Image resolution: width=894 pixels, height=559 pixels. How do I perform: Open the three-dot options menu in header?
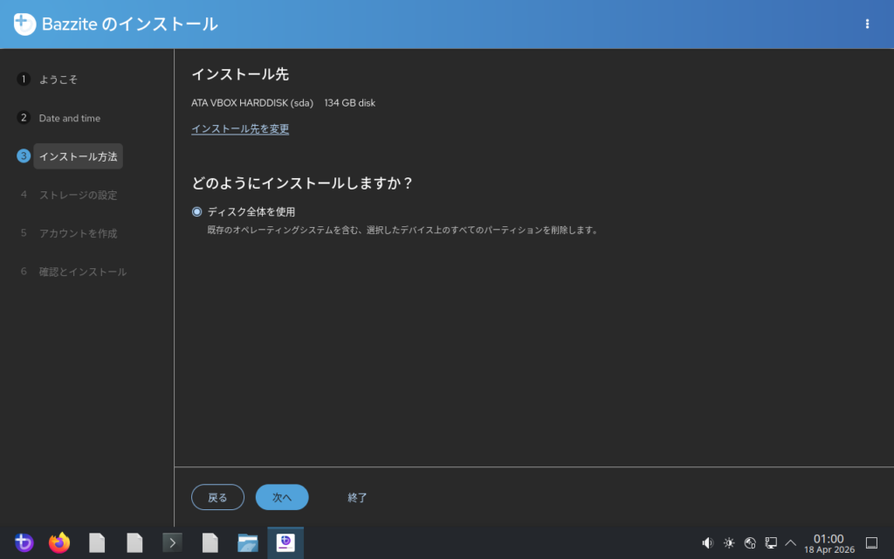click(867, 24)
